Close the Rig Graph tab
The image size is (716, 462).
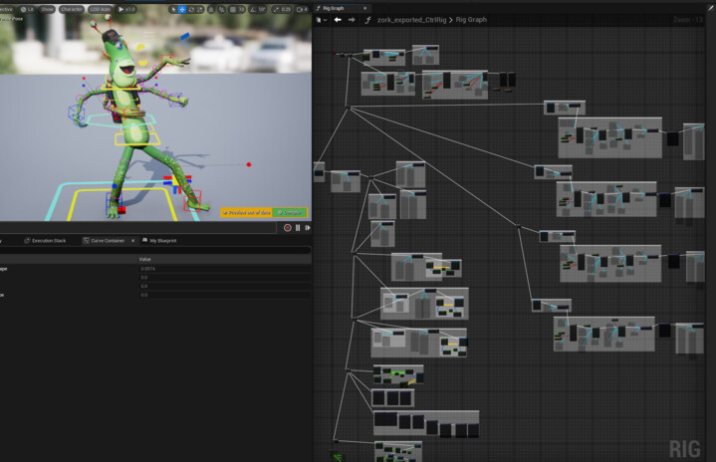pos(364,8)
